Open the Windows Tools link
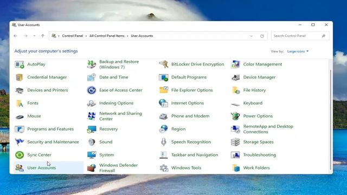347x195 pixels. (186, 168)
